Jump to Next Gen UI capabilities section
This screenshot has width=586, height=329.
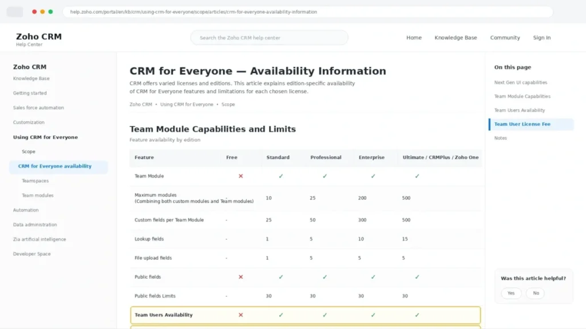(x=521, y=82)
